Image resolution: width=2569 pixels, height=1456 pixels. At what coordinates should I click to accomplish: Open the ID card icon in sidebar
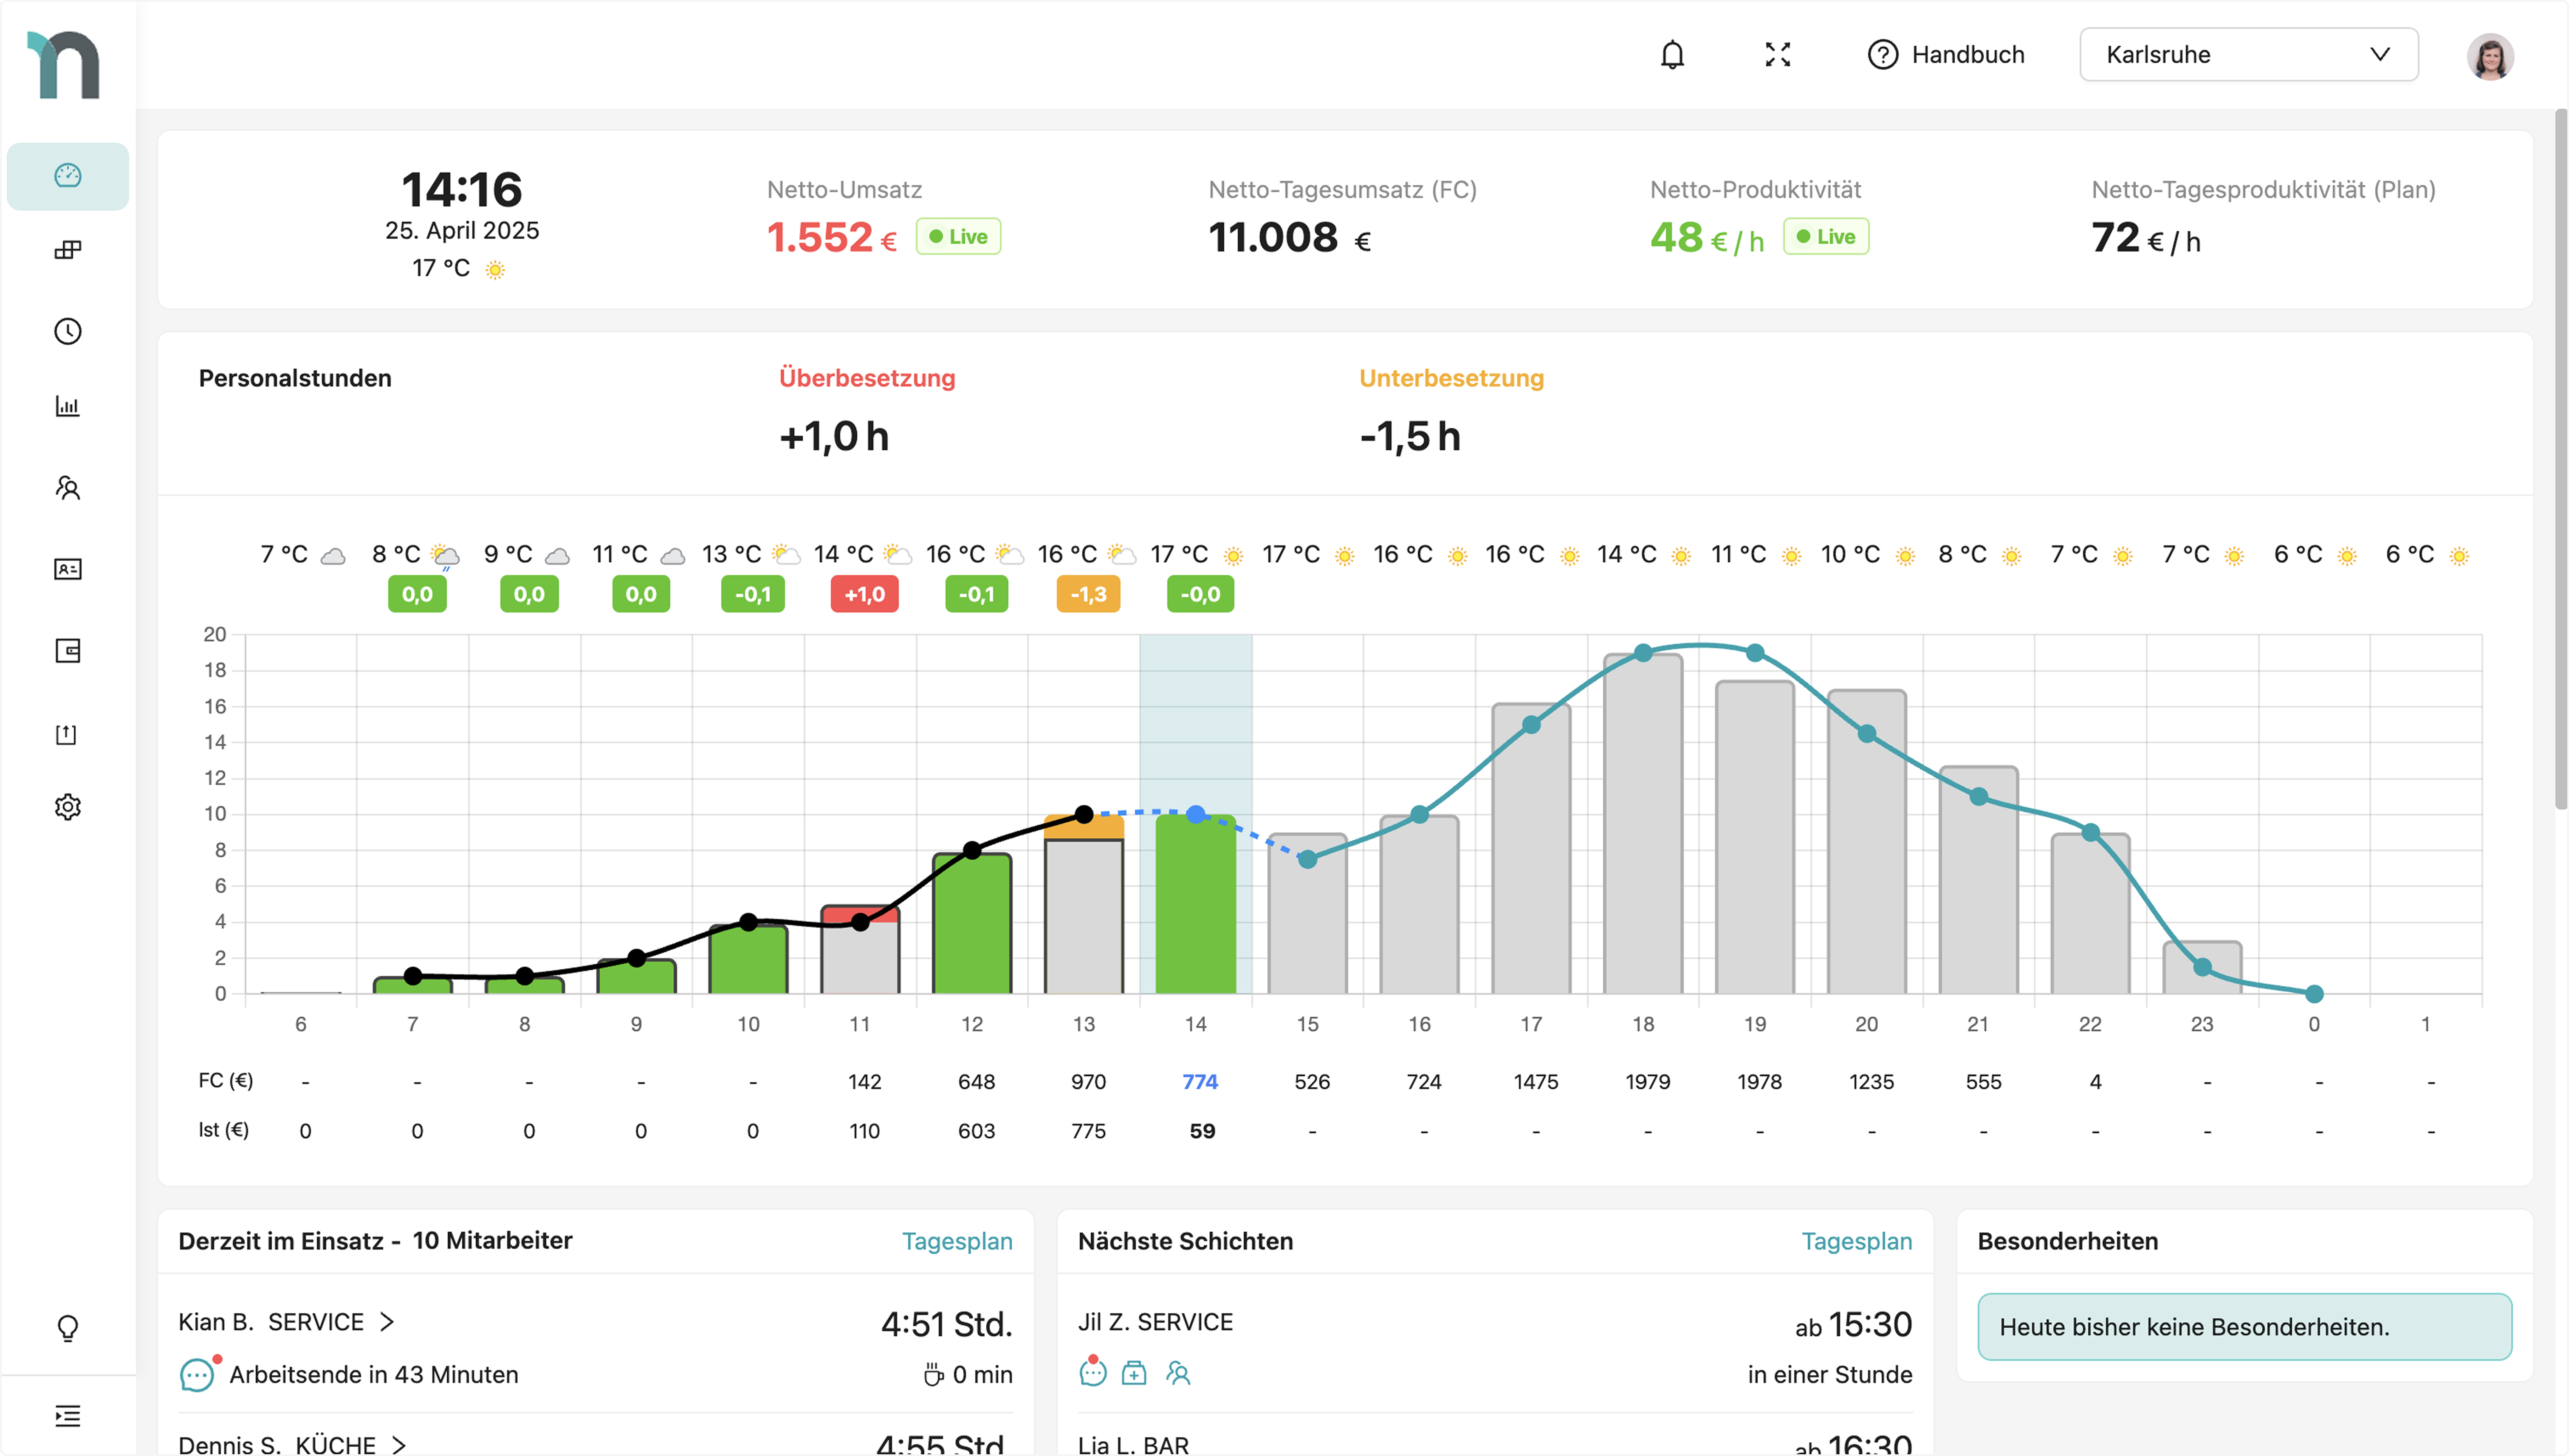pos(67,569)
